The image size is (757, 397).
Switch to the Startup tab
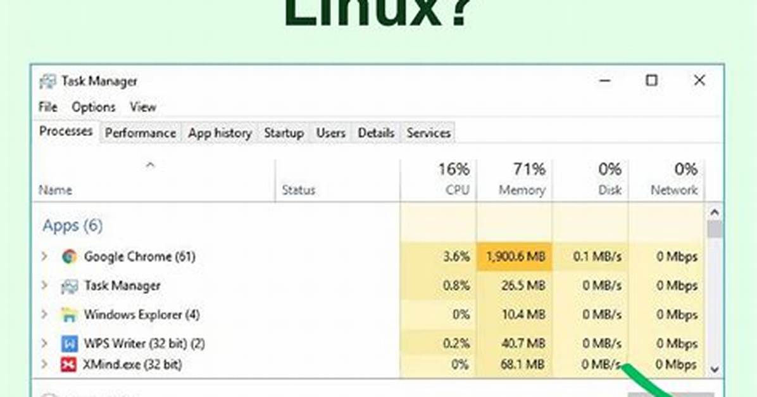(x=284, y=133)
